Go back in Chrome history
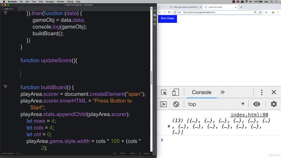This screenshot has height=158, width=281. pyautogui.click(x=160, y=12)
